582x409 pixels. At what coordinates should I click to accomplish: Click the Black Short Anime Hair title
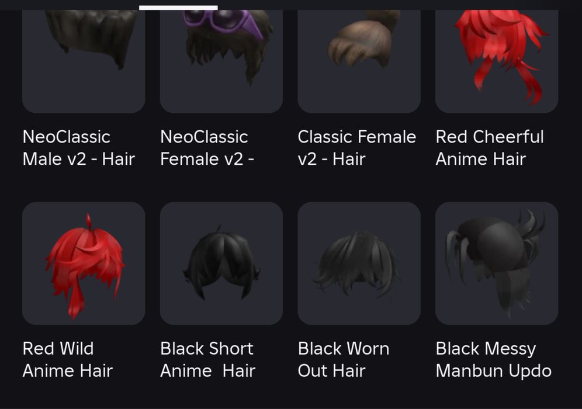[x=208, y=360]
